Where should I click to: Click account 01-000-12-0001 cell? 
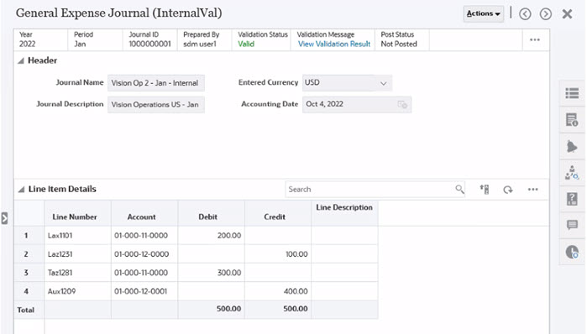[x=144, y=291]
